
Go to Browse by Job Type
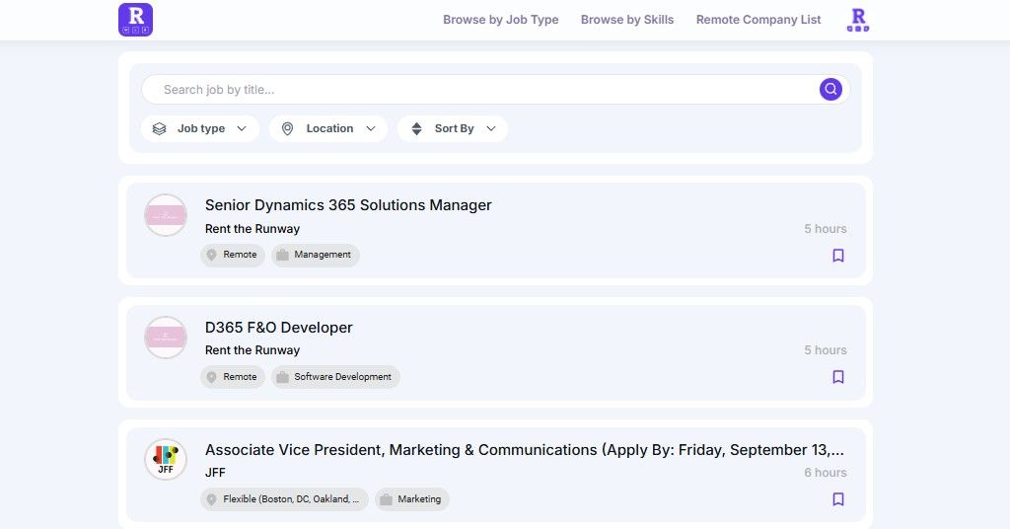click(x=500, y=20)
